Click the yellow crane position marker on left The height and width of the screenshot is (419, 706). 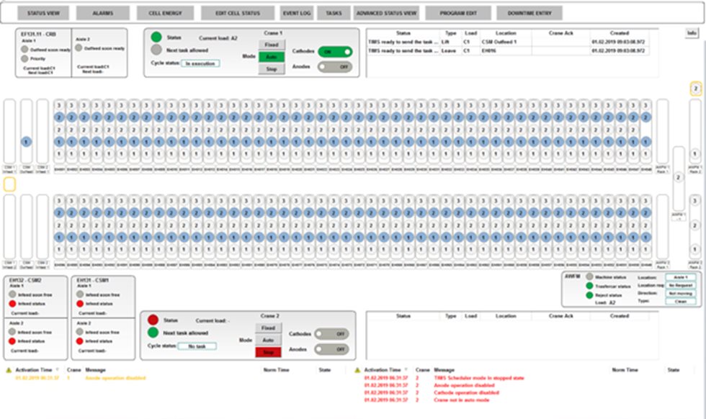(9, 184)
